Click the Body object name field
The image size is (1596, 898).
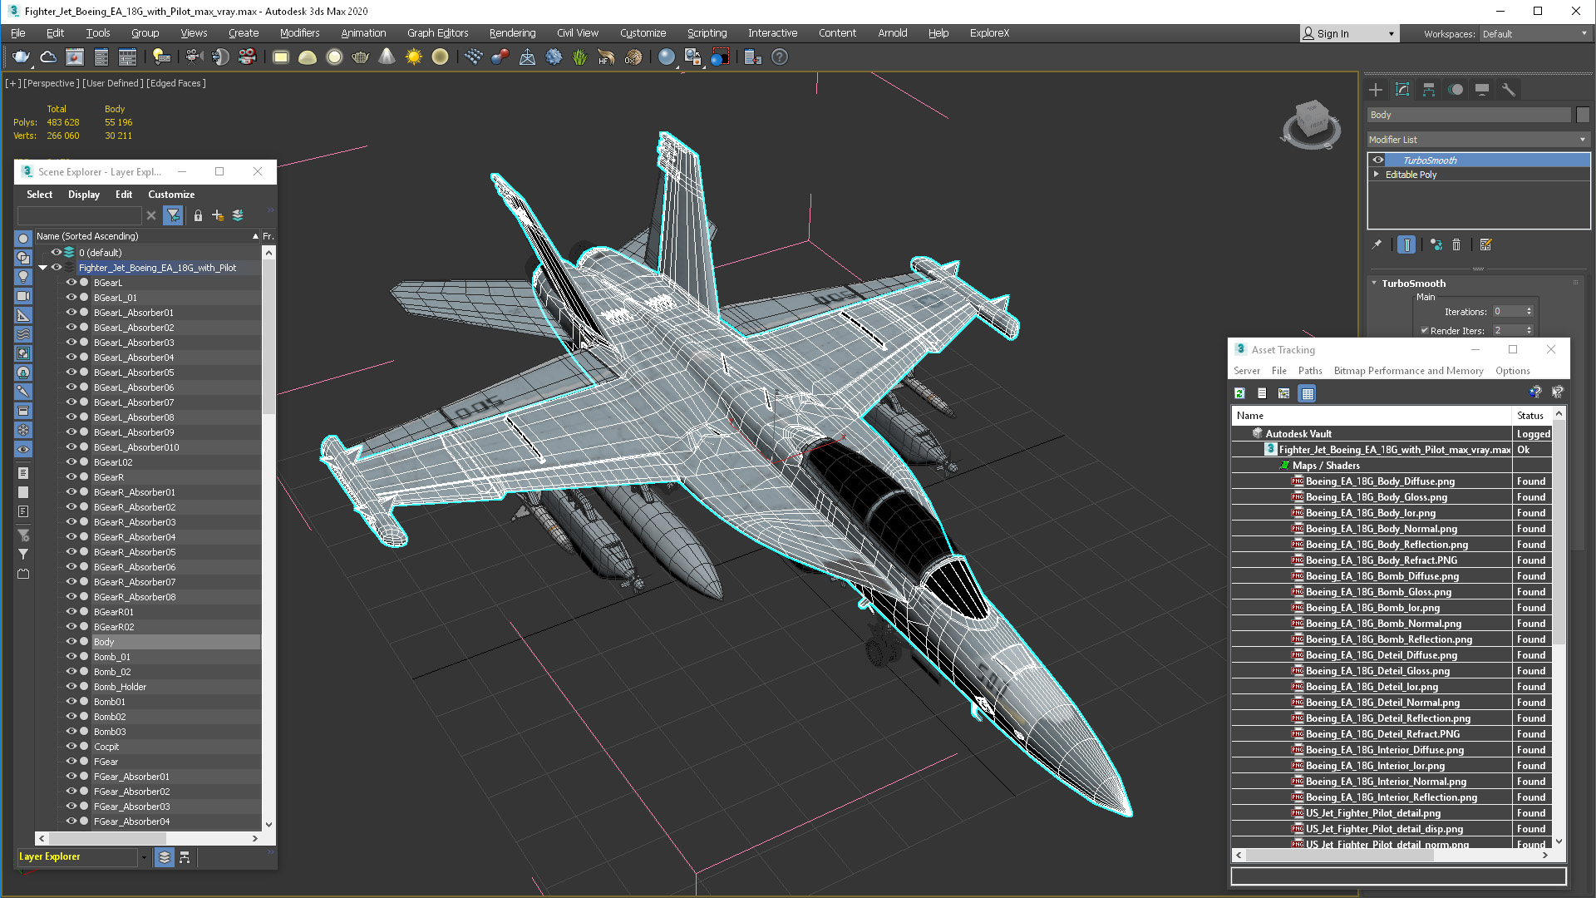coord(1469,115)
